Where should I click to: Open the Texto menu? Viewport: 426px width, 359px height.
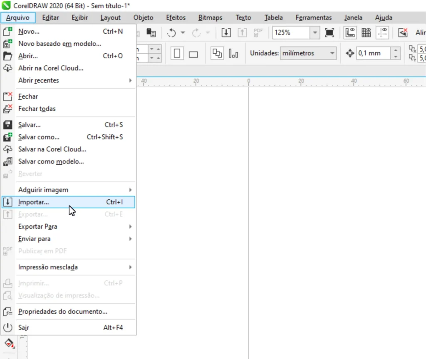[243, 17]
